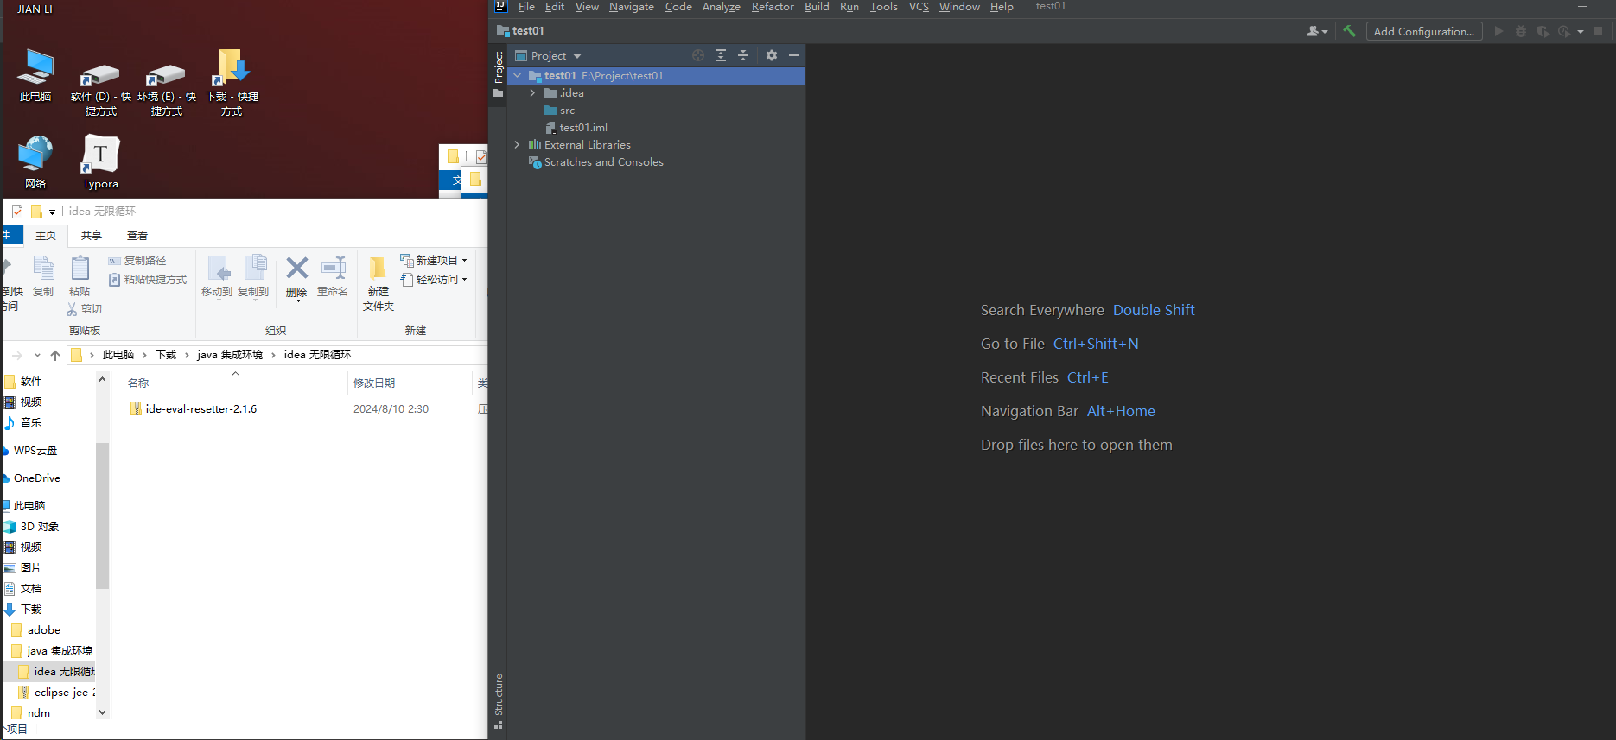
Task: Select the ide-eval-resetter-2.1.6 file
Action: pyautogui.click(x=200, y=409)
